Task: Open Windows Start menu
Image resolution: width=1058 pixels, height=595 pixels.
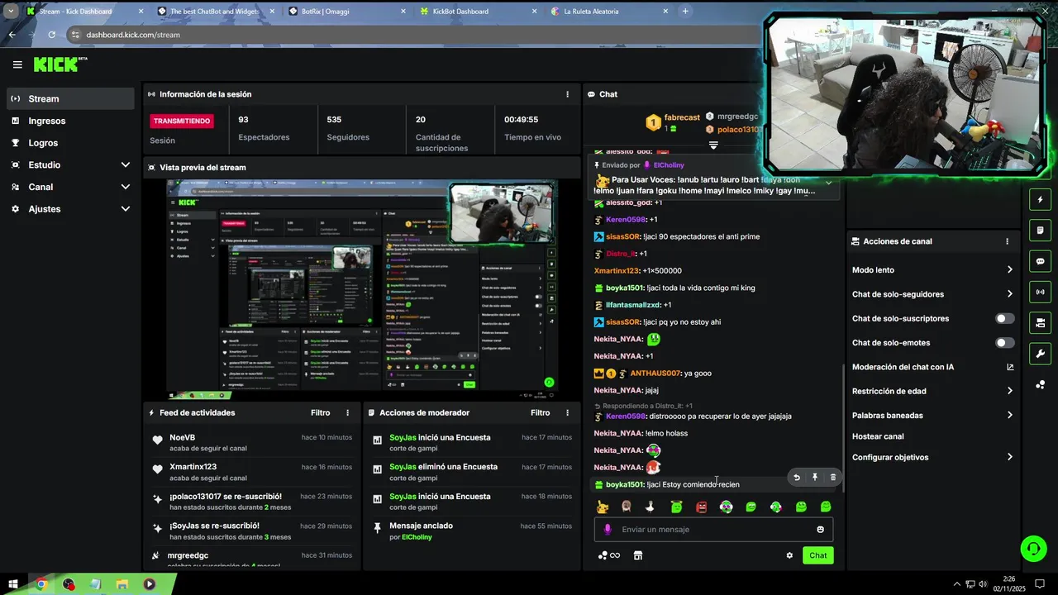Action: [x=13, y=584]
